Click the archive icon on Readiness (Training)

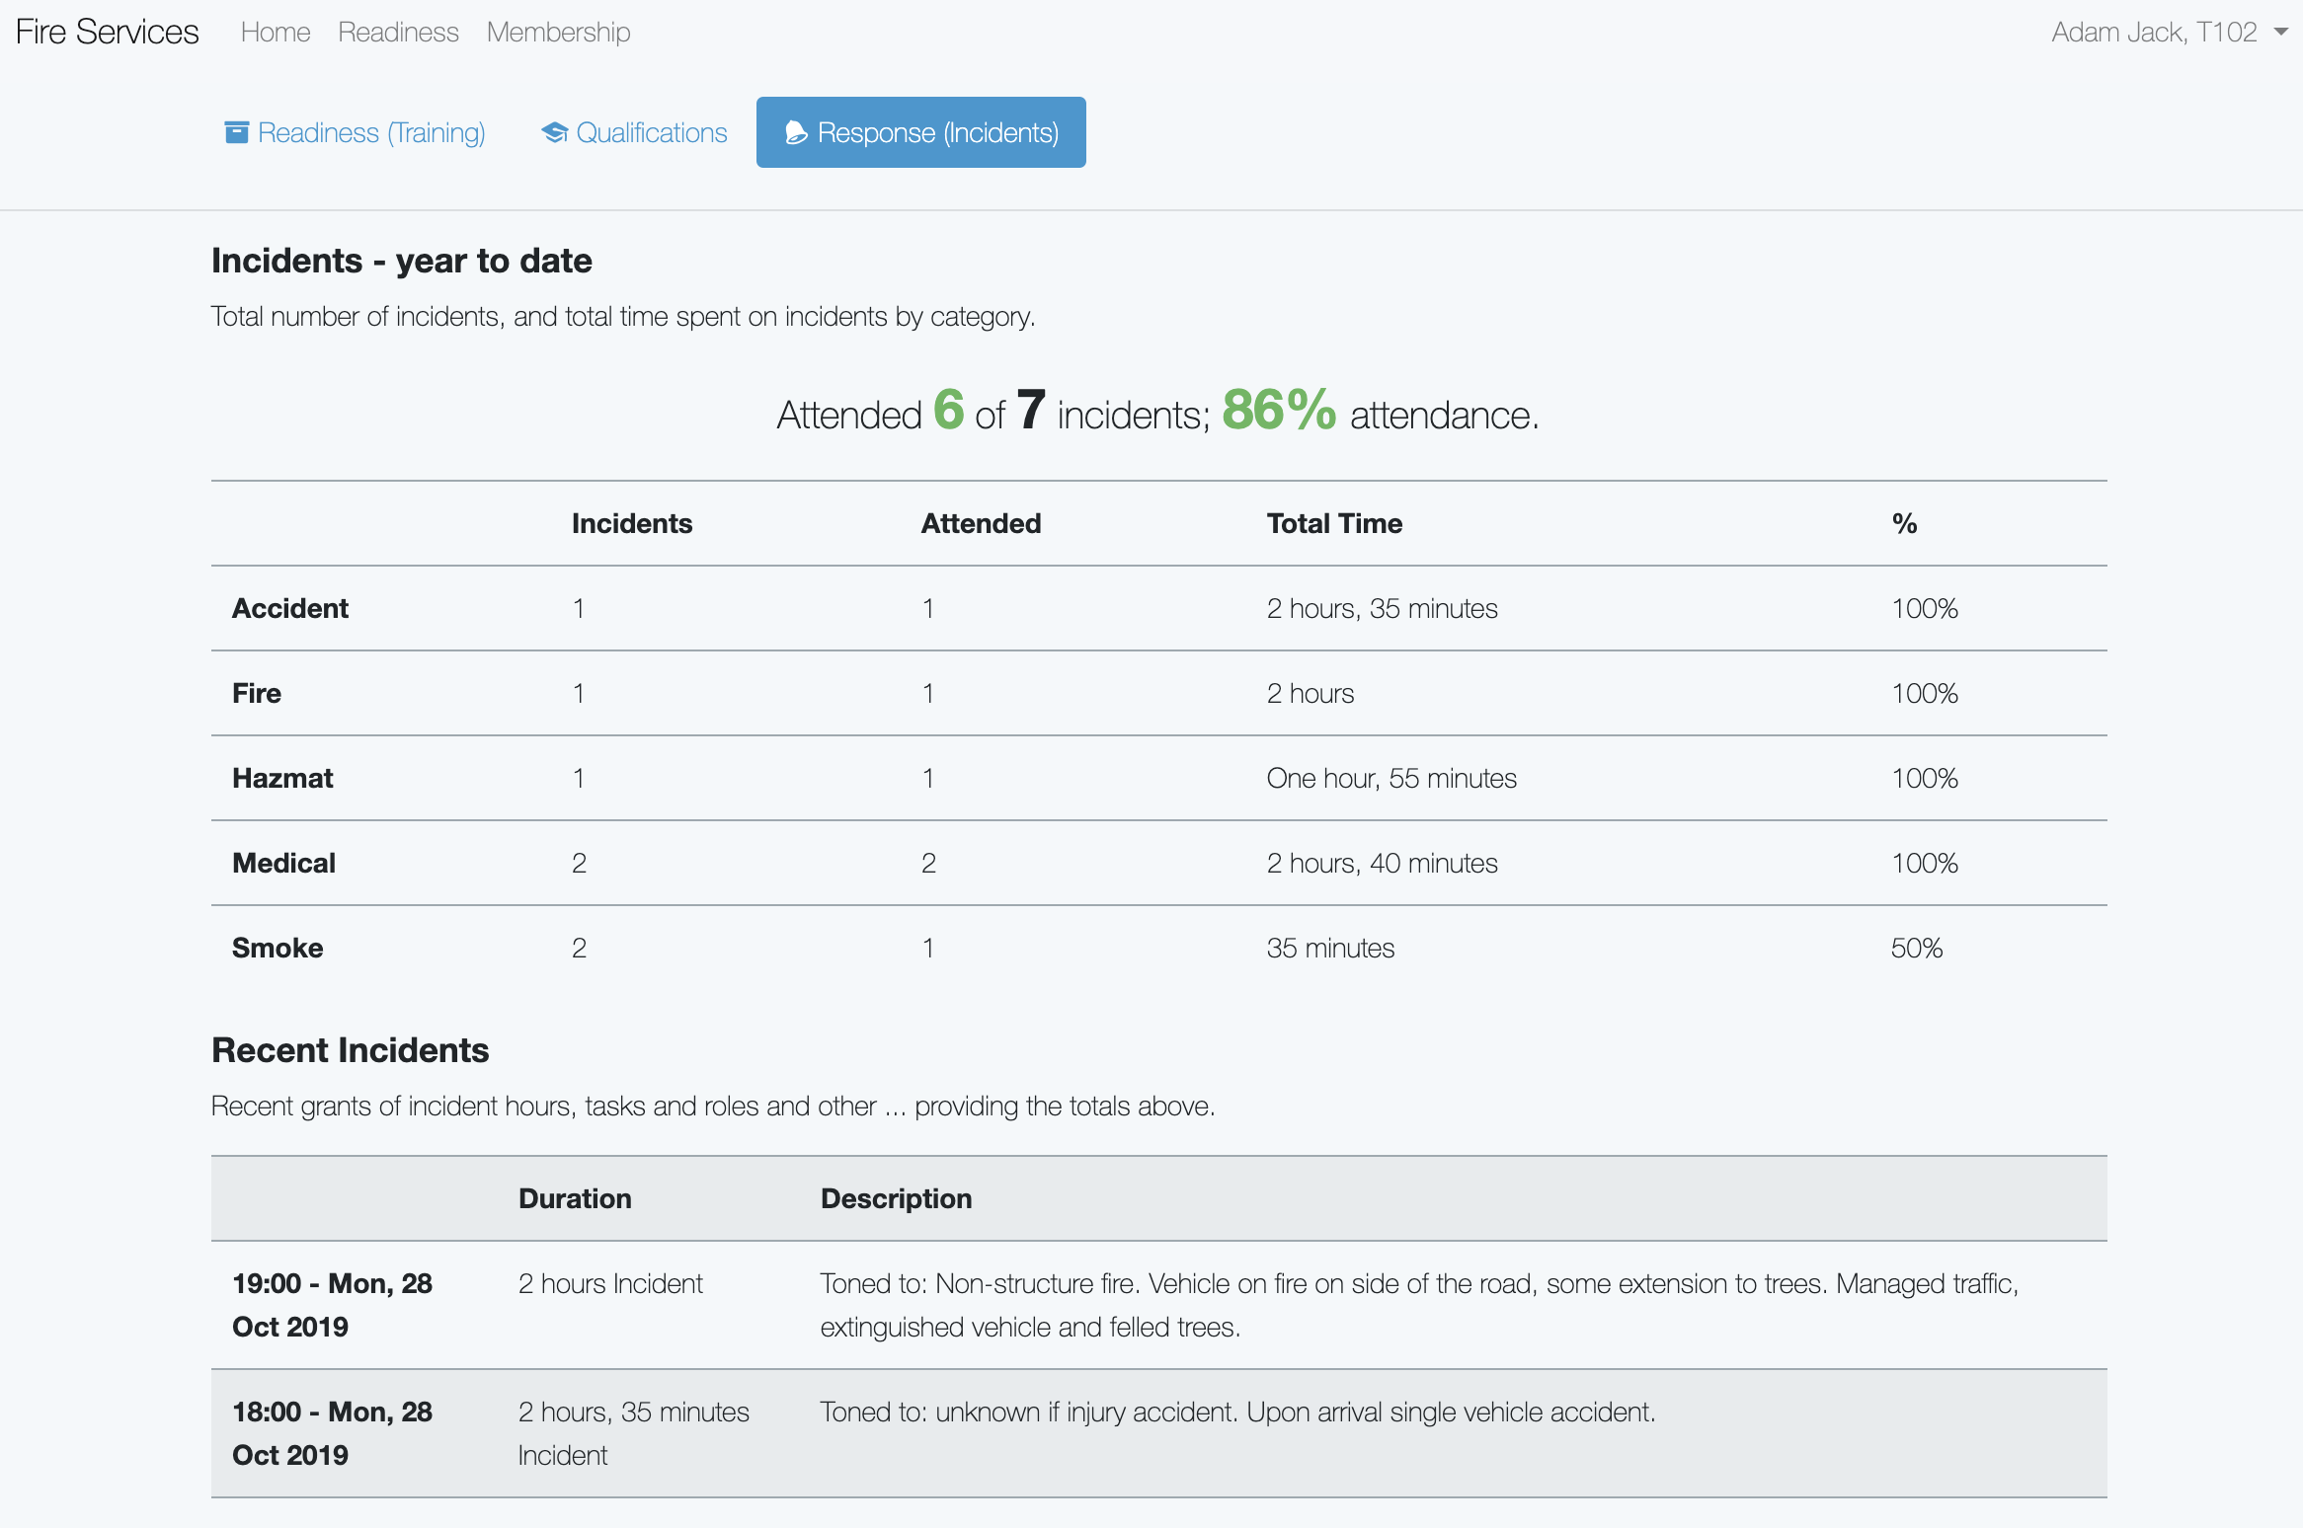[237, 131]
